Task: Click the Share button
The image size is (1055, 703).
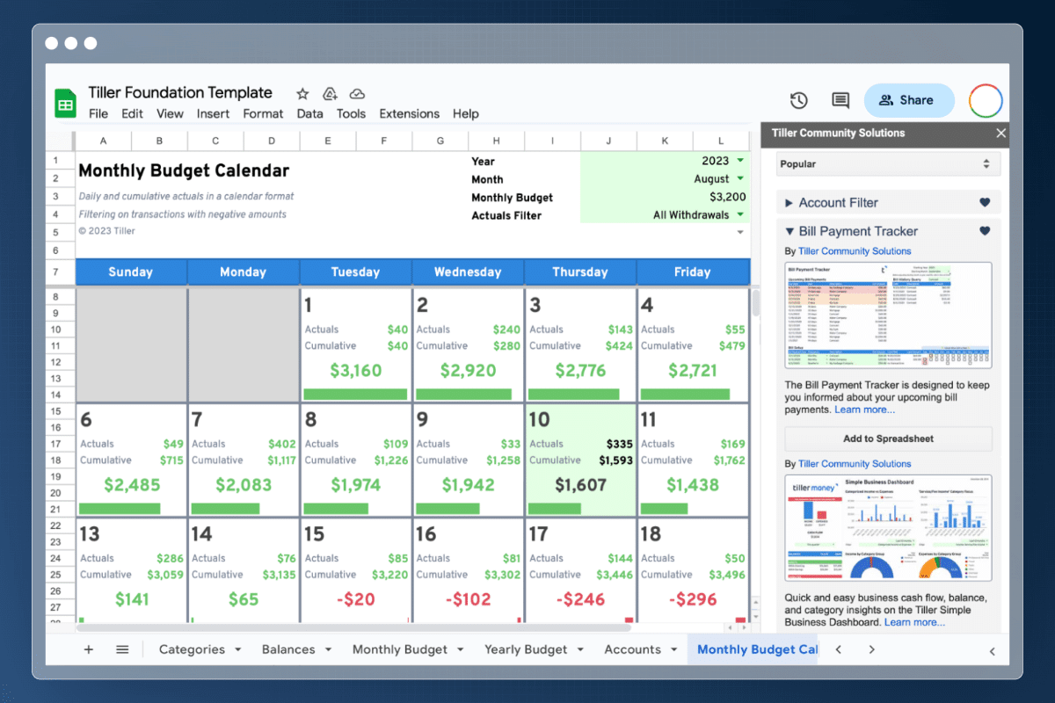Action: click(x=908, y=100)
